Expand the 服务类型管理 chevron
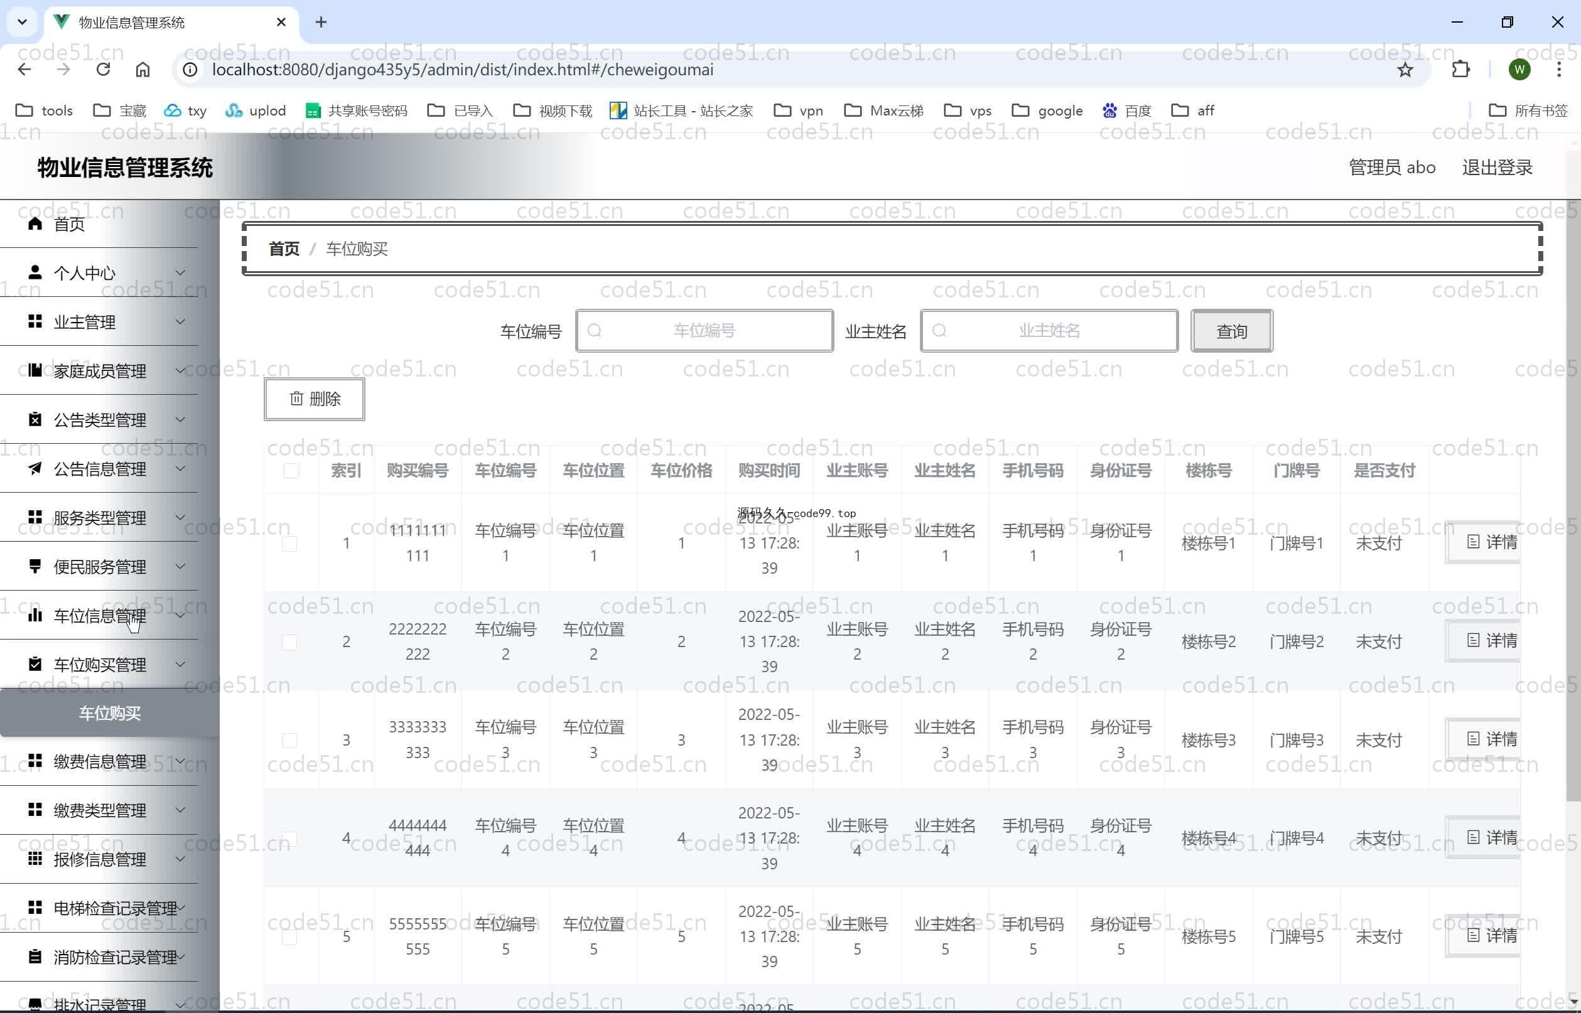This screenshot has width=1581, height=1013. click(180, 517)
